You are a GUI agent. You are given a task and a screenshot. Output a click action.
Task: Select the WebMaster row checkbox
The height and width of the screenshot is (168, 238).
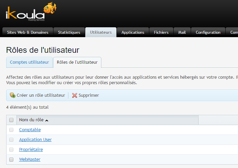(11, 159)
